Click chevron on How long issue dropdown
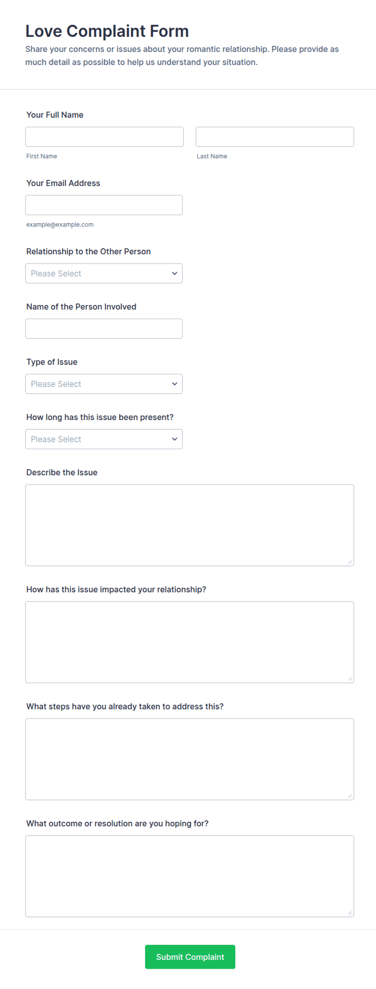Screen dimensions: 376x989 [x=175, y=439]
